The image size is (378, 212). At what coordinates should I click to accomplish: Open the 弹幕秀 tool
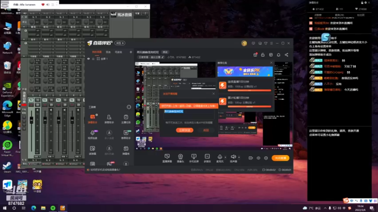pos(126,150)
